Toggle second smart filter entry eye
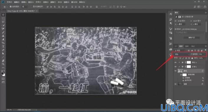 click(x=183, y=80)
